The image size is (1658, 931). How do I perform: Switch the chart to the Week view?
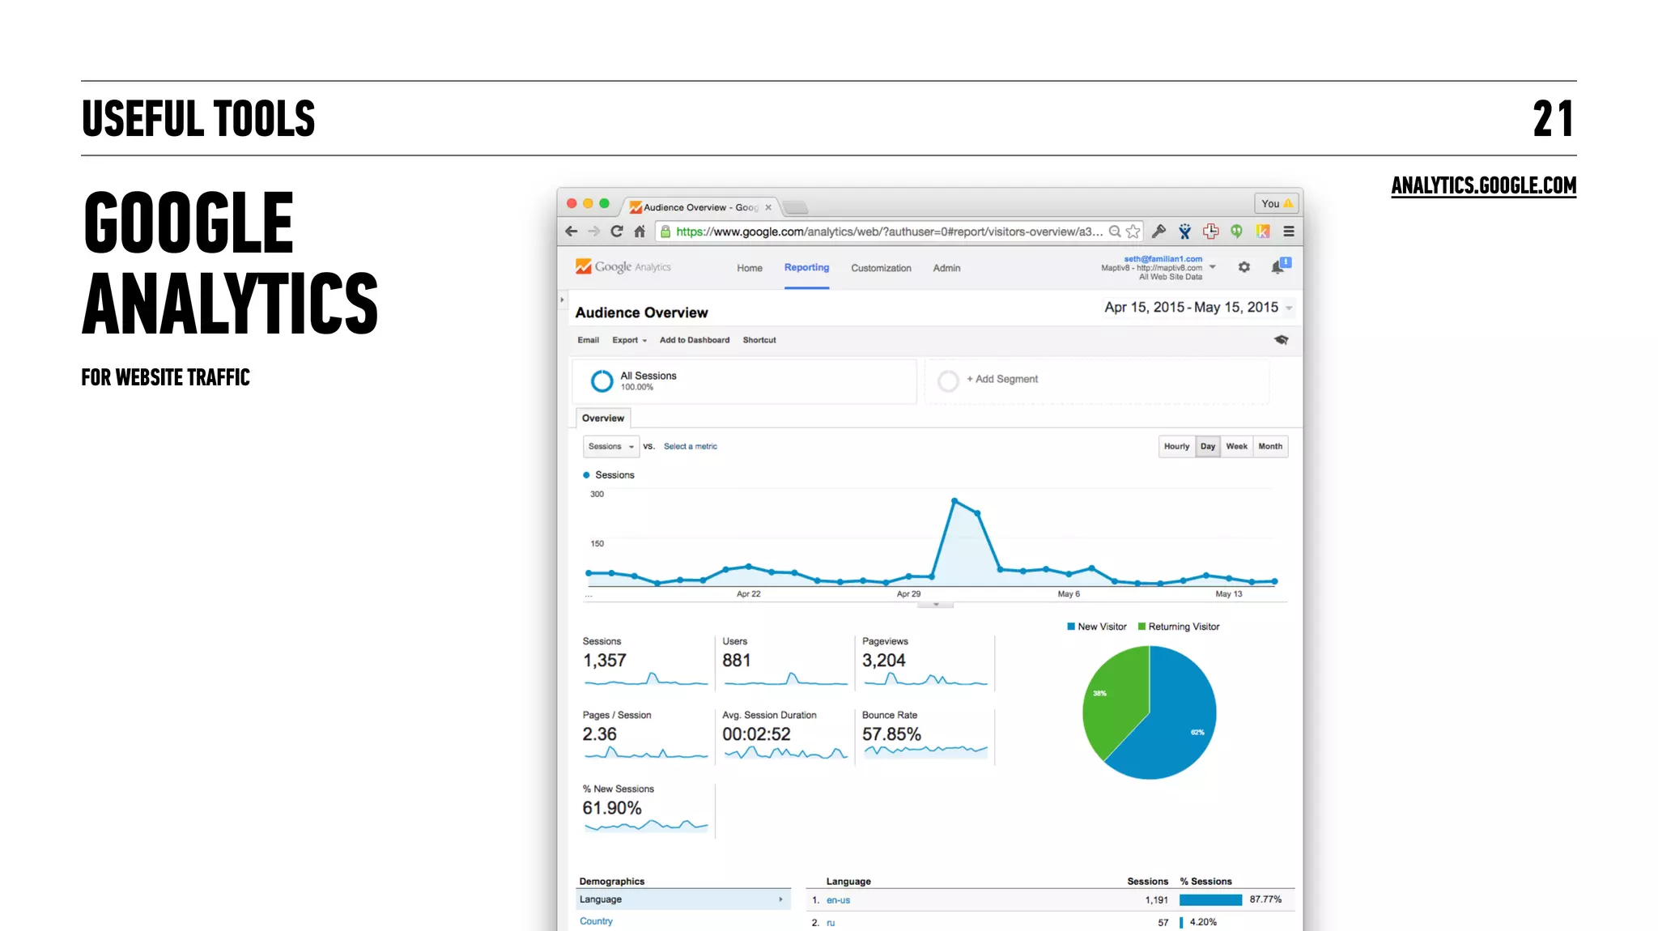pos(1236,446)
